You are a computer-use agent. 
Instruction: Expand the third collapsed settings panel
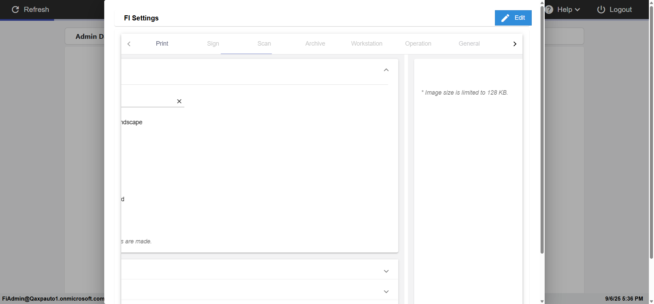coord(386,292)
